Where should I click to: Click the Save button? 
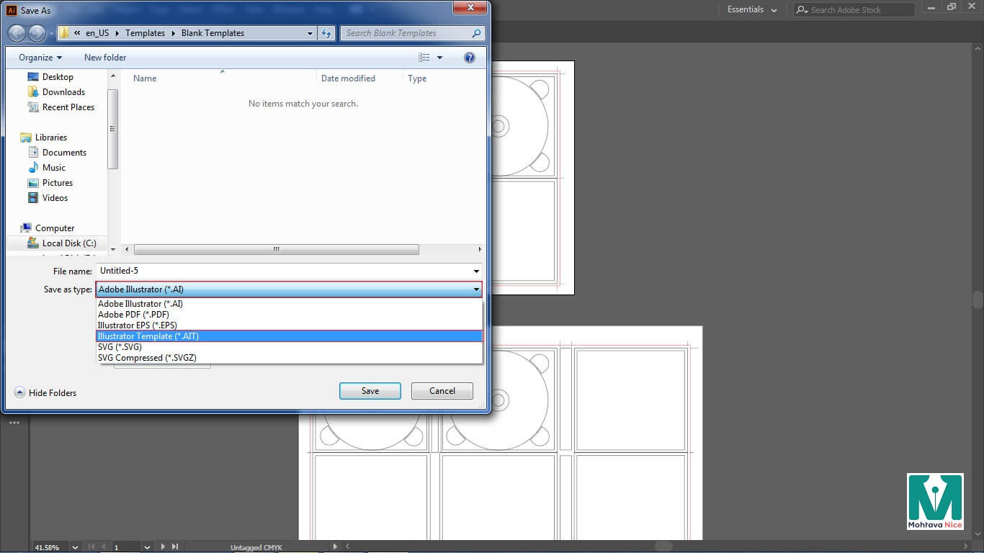click(x=370, y=391)
